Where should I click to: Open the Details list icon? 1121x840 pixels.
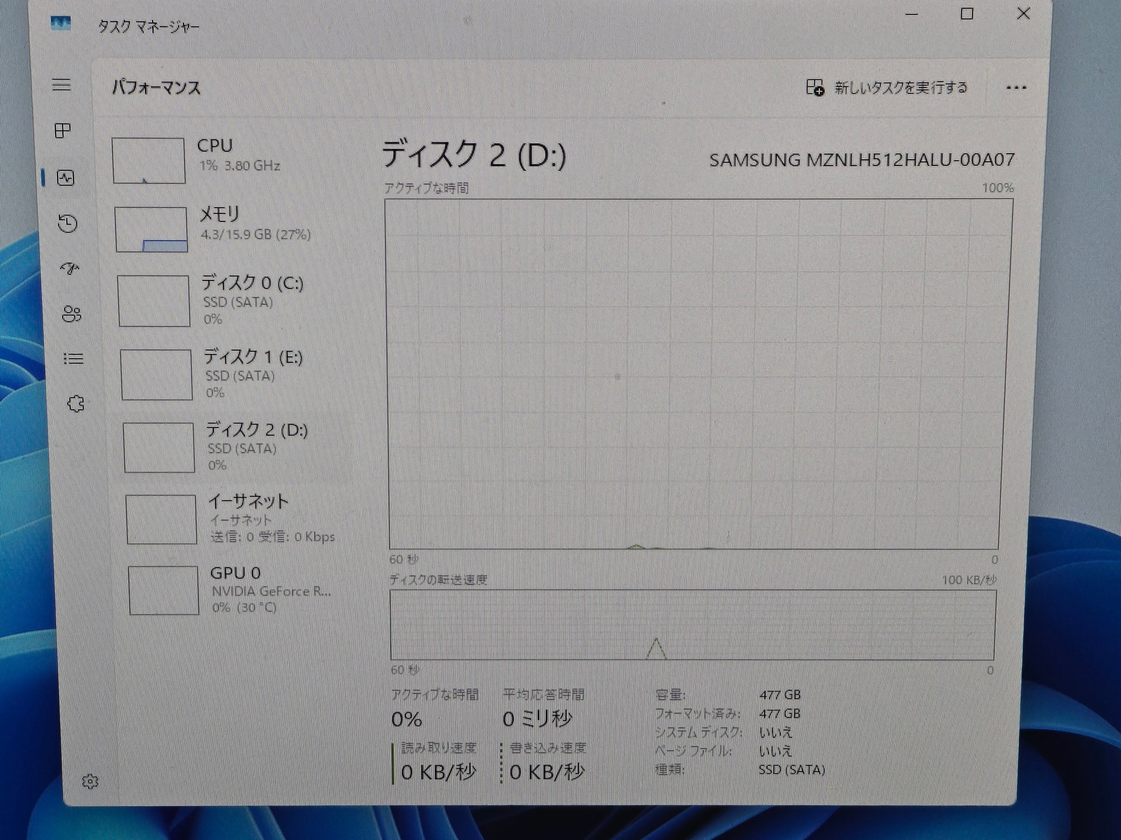point(73,359)
